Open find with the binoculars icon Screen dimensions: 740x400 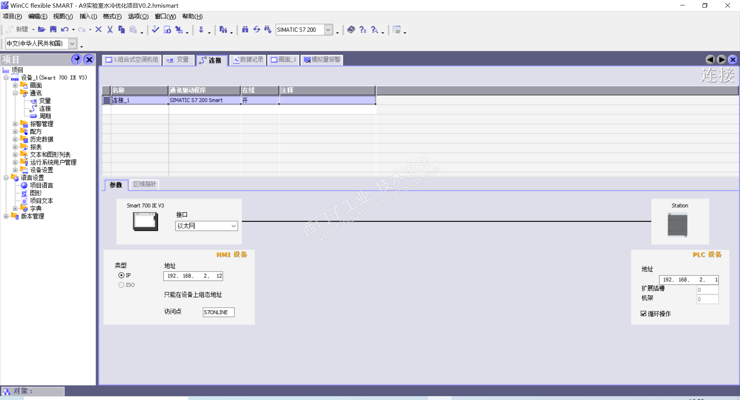[x=245, y=30]
